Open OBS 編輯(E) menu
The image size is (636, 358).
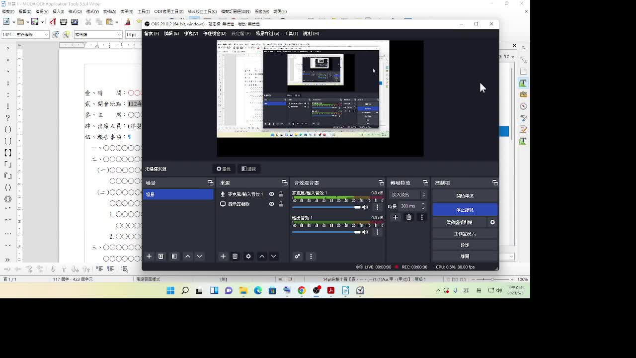point(171,33)
